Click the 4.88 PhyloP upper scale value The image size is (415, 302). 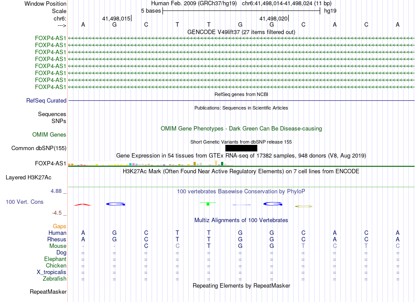[x=56, y=191]
